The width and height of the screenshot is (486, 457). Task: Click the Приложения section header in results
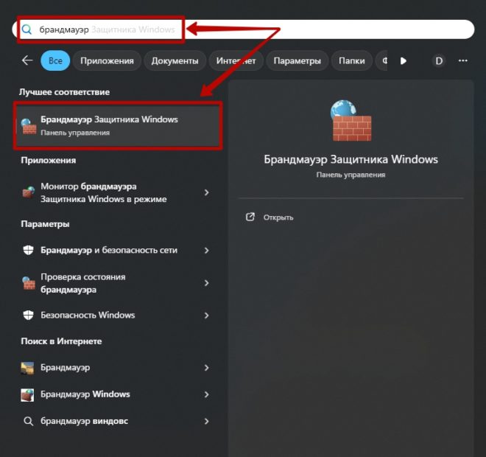[x=49, y=161]
